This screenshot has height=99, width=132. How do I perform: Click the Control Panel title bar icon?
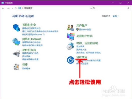pos(3,3)
